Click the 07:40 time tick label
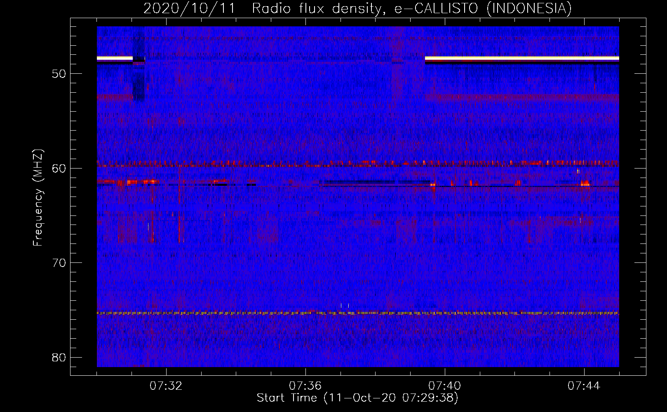 pyautogui.click(x=445, y=386)
